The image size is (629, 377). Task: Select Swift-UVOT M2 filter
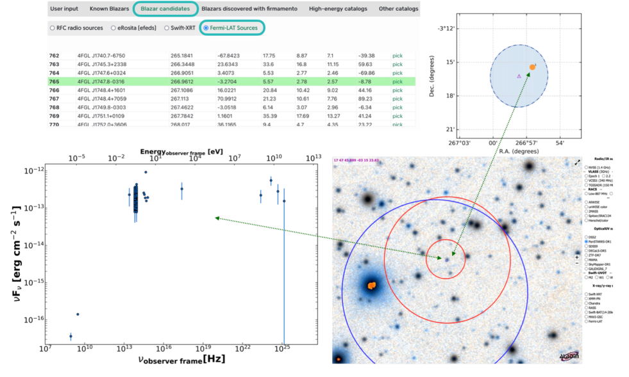[586, 277]
